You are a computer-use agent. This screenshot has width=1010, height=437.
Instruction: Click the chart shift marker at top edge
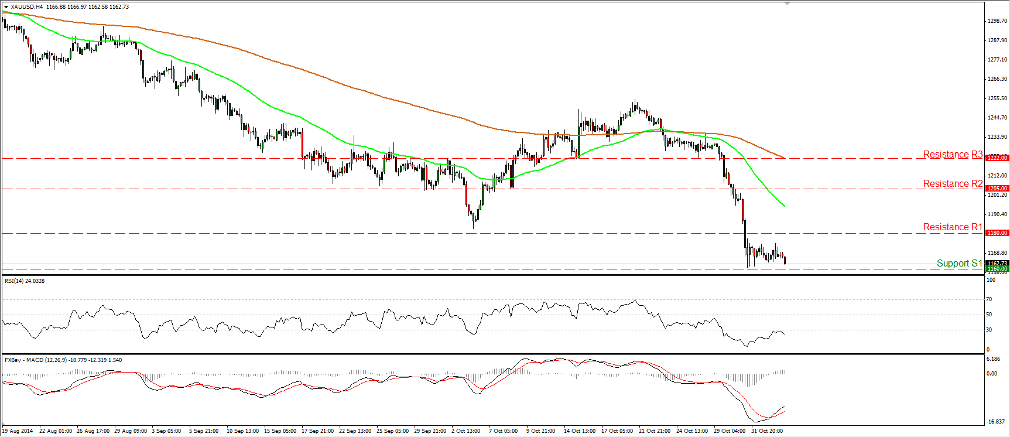click(788, 4)
